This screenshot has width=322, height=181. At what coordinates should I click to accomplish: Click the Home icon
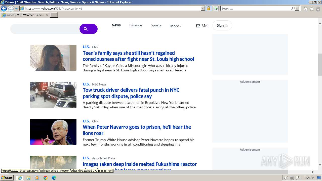point(305,9)
